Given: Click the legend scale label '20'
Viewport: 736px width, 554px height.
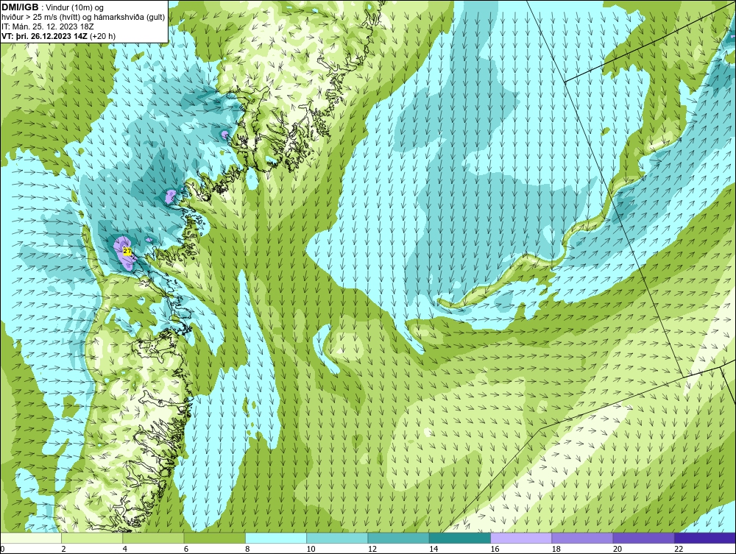Looking at the screenshot, I should click(618, 549).
